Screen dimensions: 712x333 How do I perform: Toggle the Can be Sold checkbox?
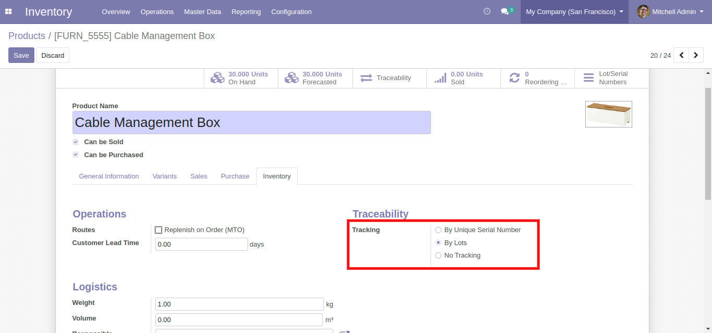click(76, 142)
